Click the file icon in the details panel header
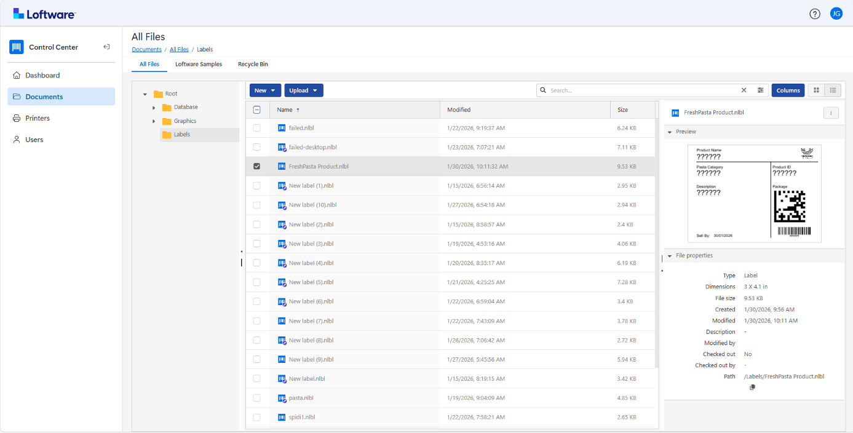 675,113
